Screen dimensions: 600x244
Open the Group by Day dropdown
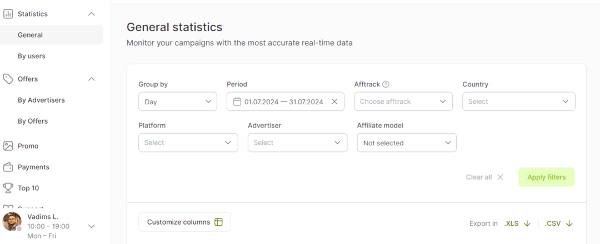(177, 101)
